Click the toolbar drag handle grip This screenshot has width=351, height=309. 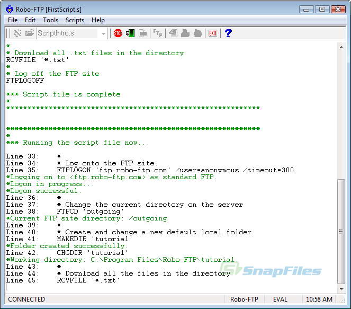8,33
